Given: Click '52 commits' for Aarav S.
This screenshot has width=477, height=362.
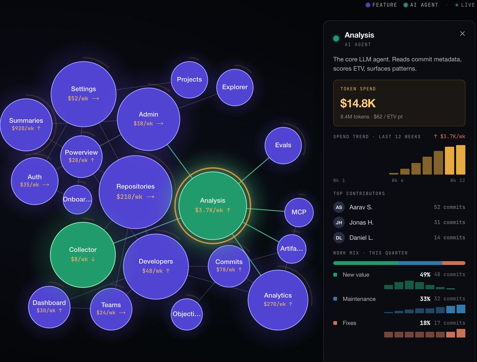Looking at the screenshot, I should [x=450, y=207].
